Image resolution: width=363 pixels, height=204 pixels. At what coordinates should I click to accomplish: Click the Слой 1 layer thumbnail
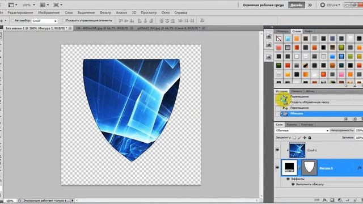tap(297, 150)
